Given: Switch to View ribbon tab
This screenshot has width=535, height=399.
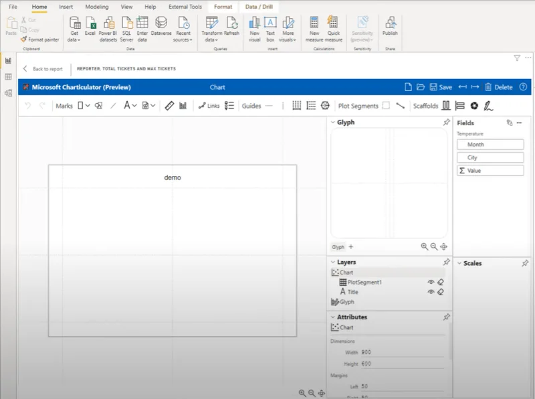Looking at the screenshot, I should pyautogui.click(x=126, y=7).
